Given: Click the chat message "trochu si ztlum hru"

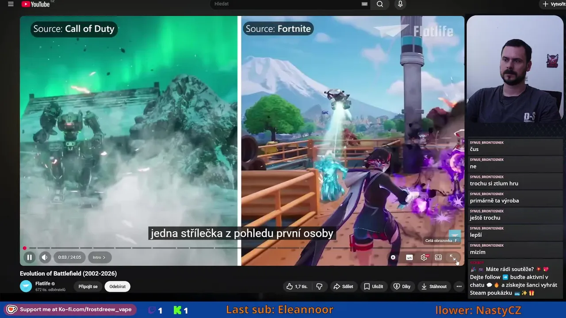Looking at the screenshot, I should [x=494, y=183].
